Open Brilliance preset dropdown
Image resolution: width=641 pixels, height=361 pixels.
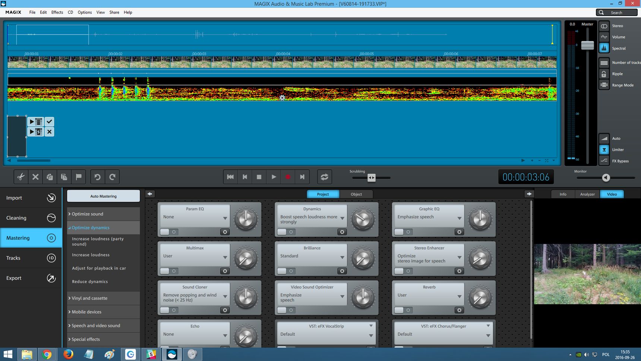(x=342, y=257)
